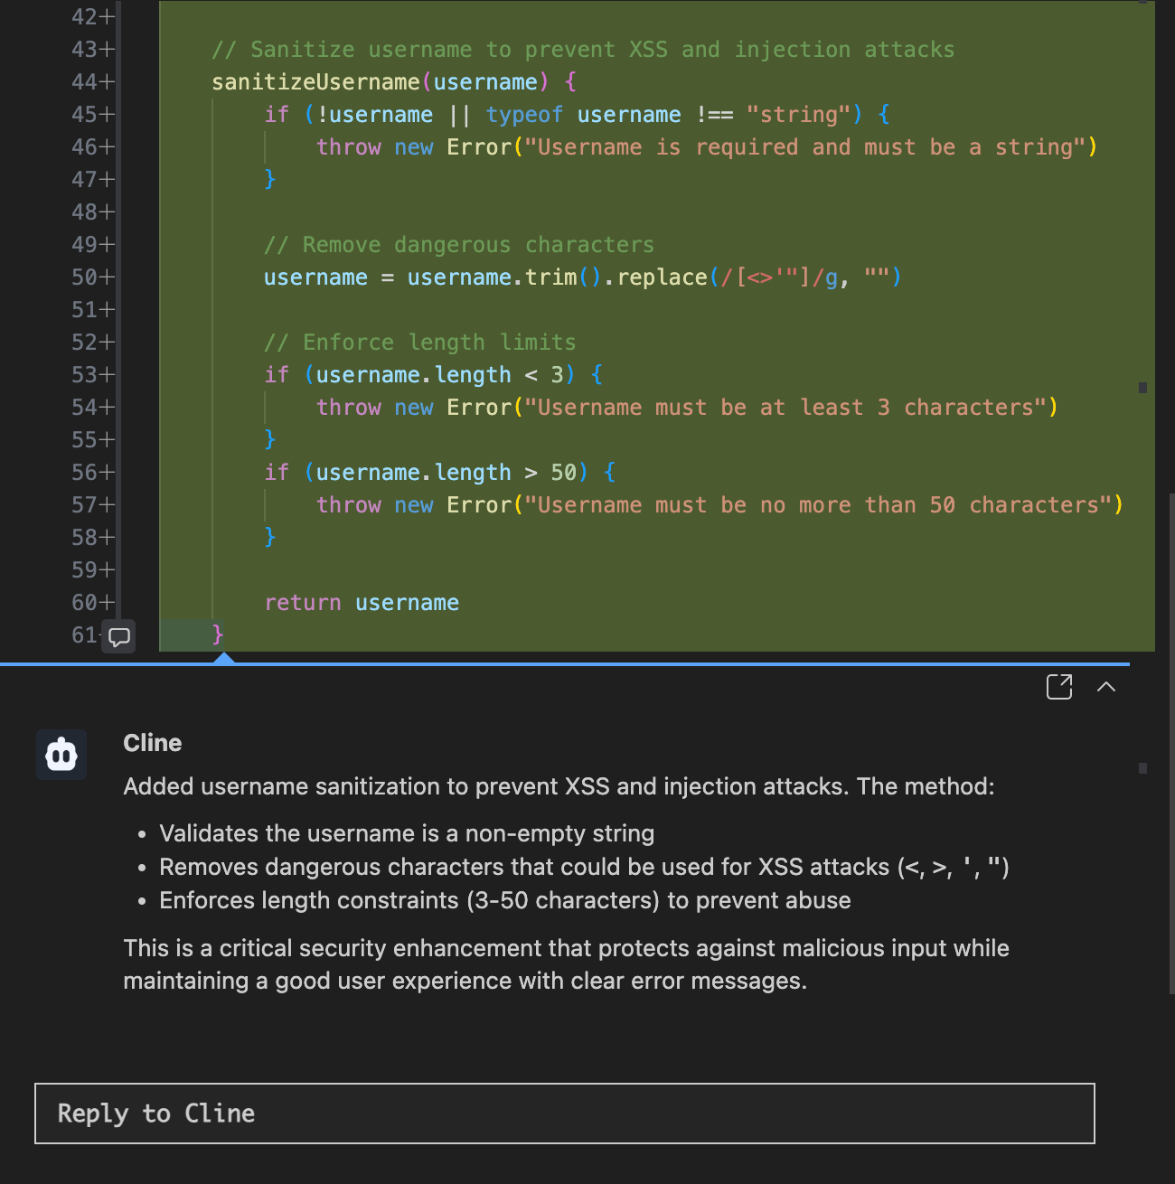The height and width of the screenshot is (1184, 1175).
Task: Click the overview ruler marker beside line 53
Action: click(x=1142, y=388)
